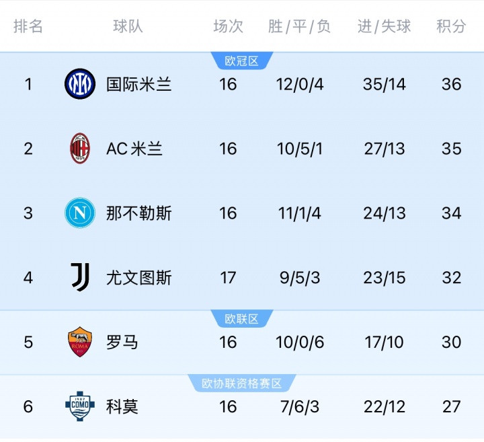
Task: Click the Como club crest
Action: 80,406
